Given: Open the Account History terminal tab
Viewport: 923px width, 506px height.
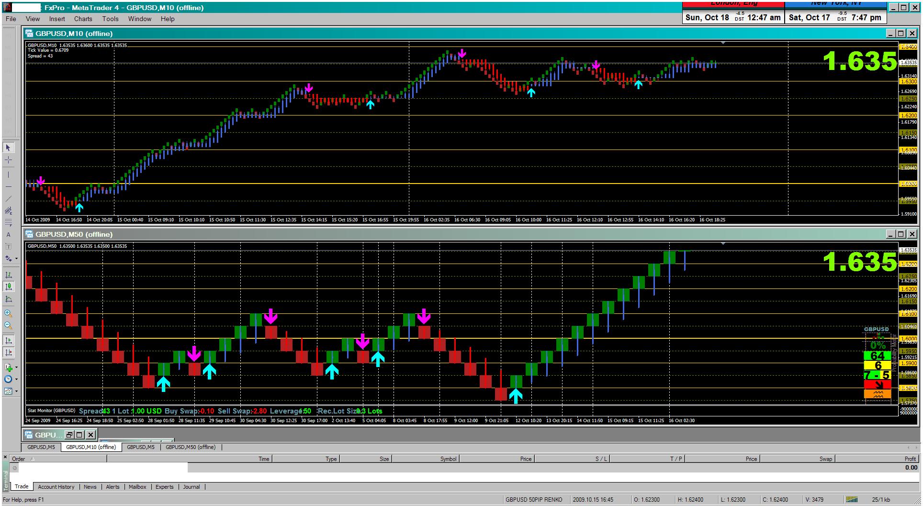Looking at the screenshot, I should tap(56, 487).
